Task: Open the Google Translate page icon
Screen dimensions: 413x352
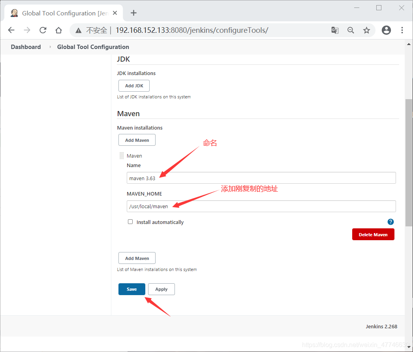Action: pyautogui.click(x=335, y=30)
